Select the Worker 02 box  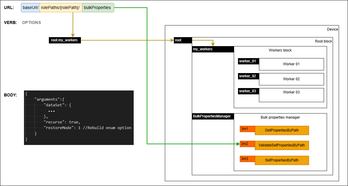click(291, 79)
